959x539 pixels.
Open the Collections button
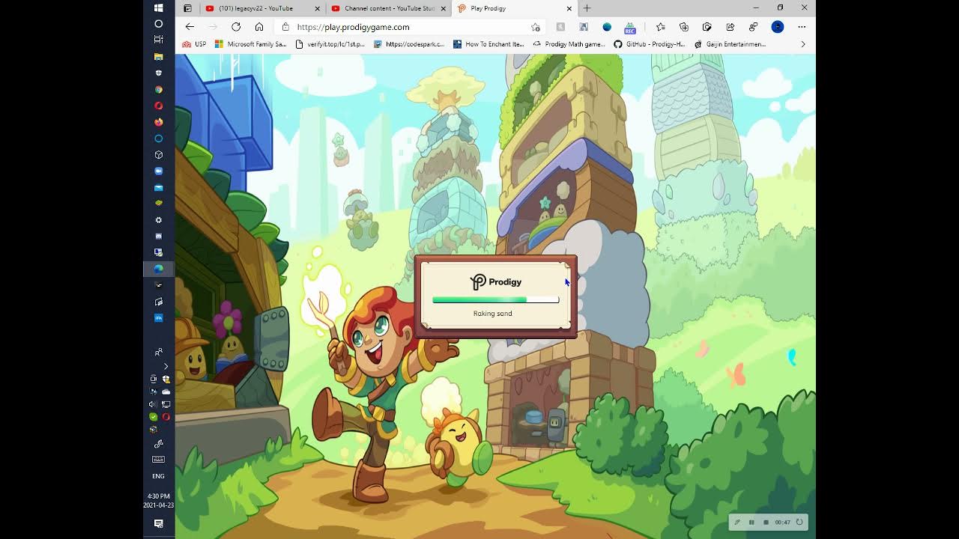point(684,27)
